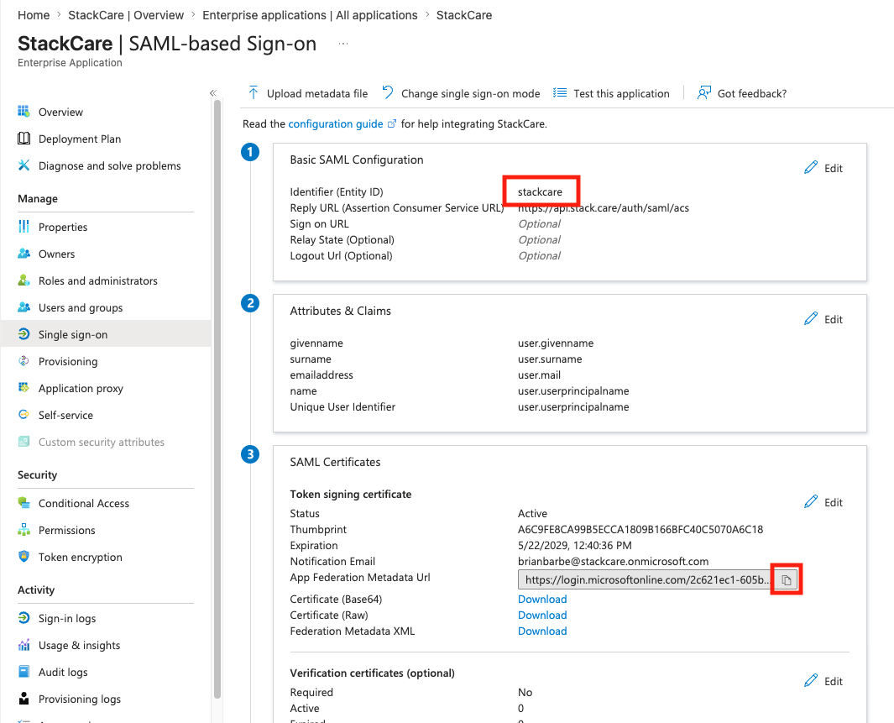Click the Owners people icon
Screen dimensions: 894x723
point(24,253)
